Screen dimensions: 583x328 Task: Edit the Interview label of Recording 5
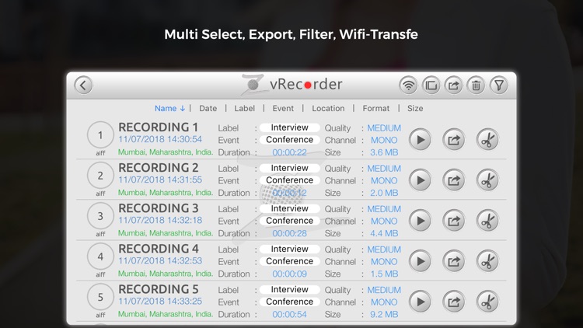click(x=290, y=290)
